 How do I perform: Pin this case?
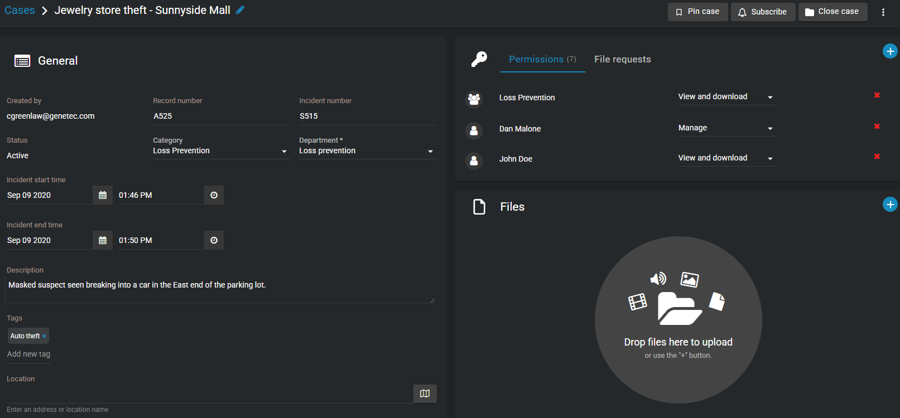tap(697, 12)
